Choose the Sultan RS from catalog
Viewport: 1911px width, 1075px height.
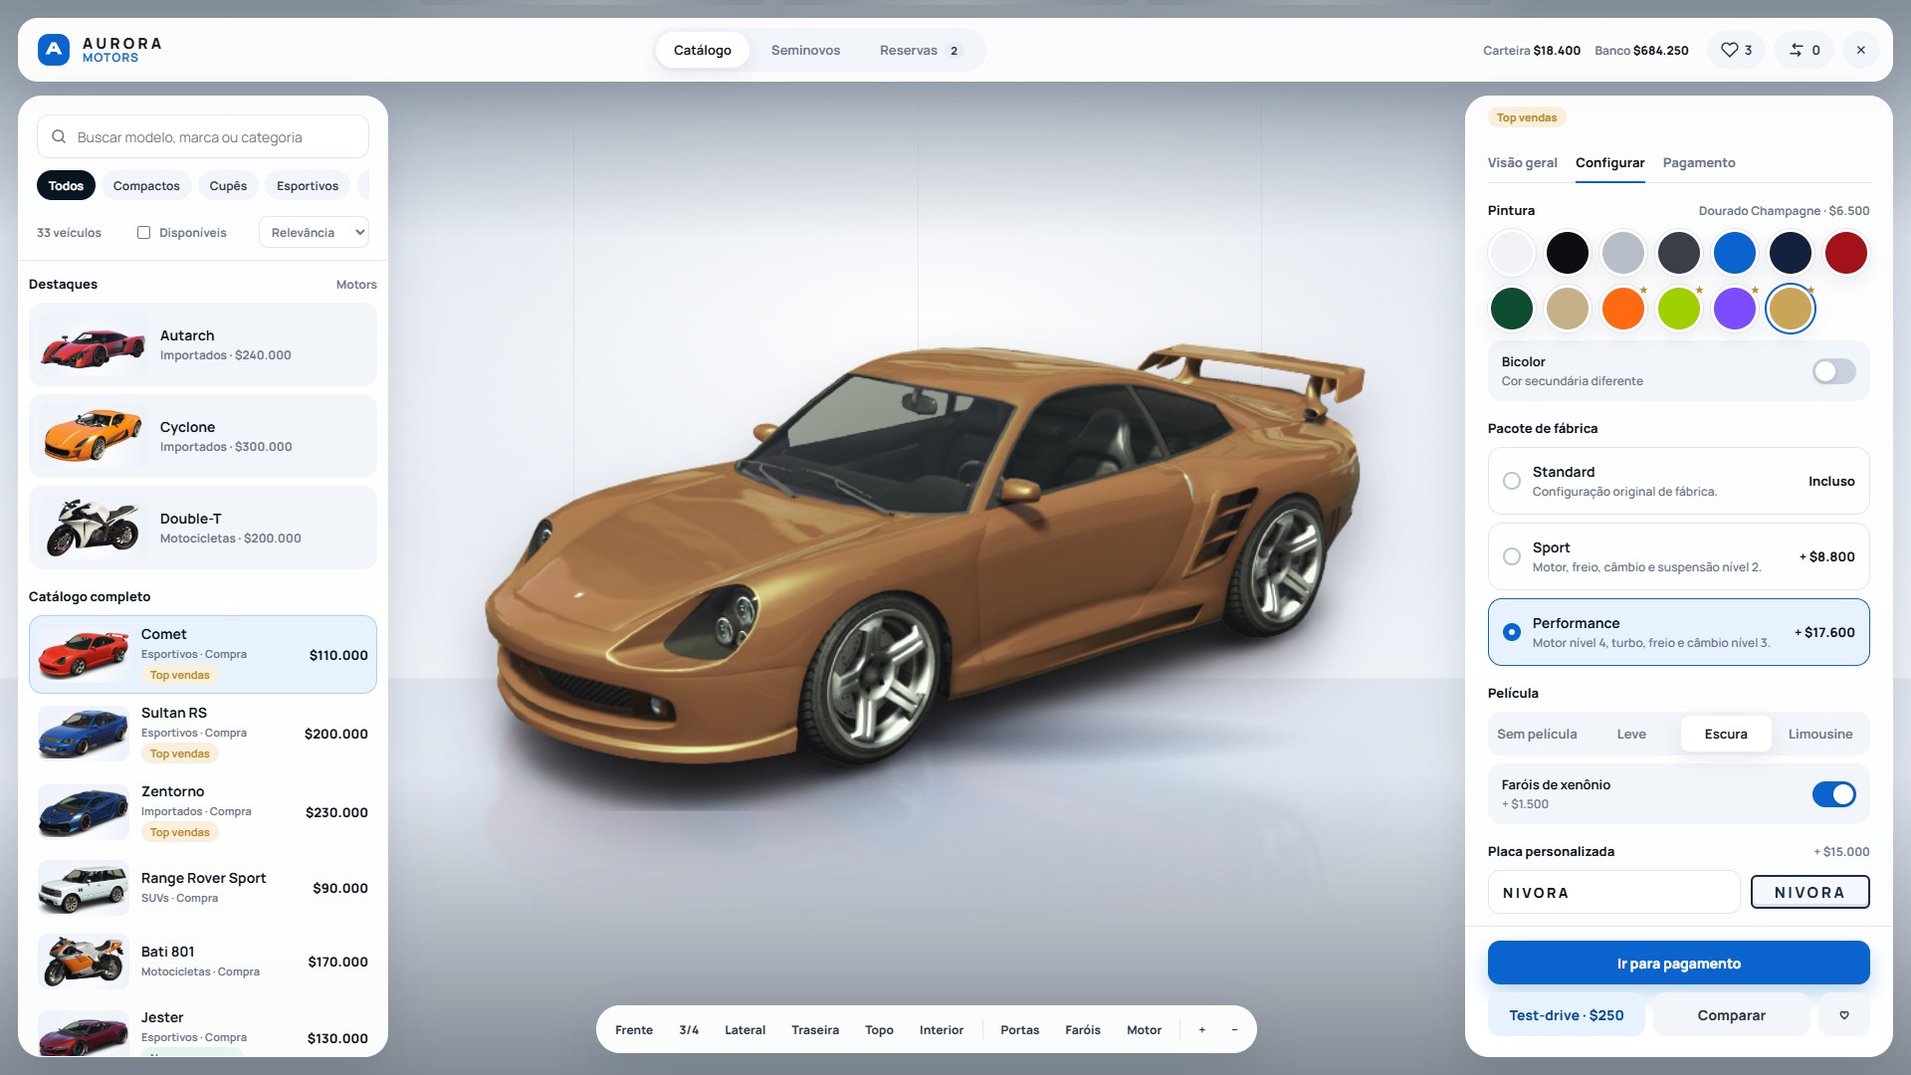point(203,734)
